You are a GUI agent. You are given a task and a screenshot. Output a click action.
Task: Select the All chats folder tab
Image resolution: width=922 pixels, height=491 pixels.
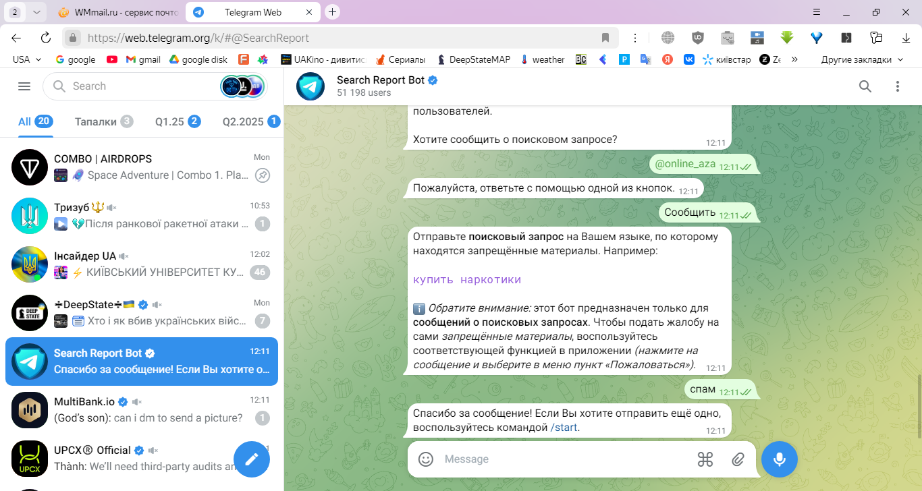(35, 121)
